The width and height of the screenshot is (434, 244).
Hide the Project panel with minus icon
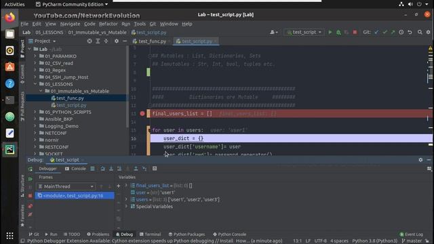pos(125,41)
